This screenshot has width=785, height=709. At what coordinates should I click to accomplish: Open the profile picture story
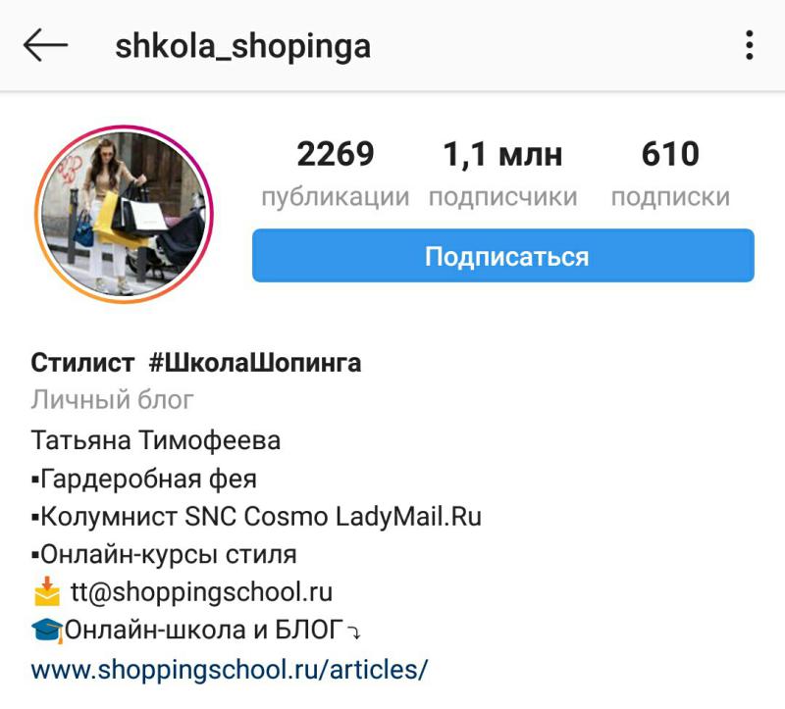pyautogui.click(x=125, y=214)
